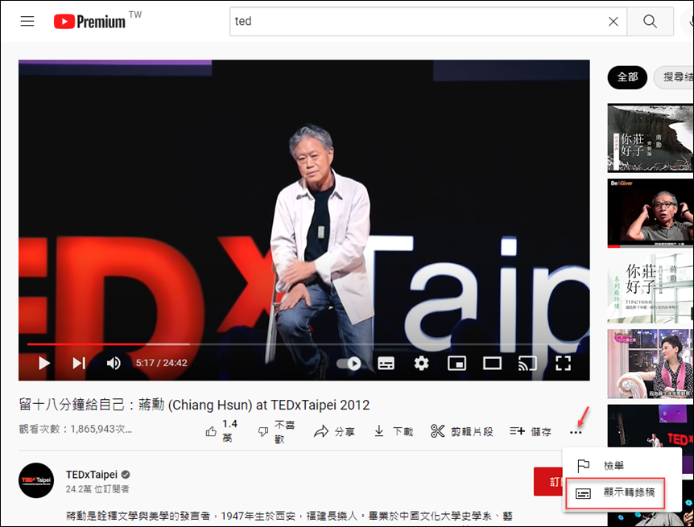This screenshot has height=527, width=694.
Task: Dislike the video (不喜歡)
Action: click(276, 431)
